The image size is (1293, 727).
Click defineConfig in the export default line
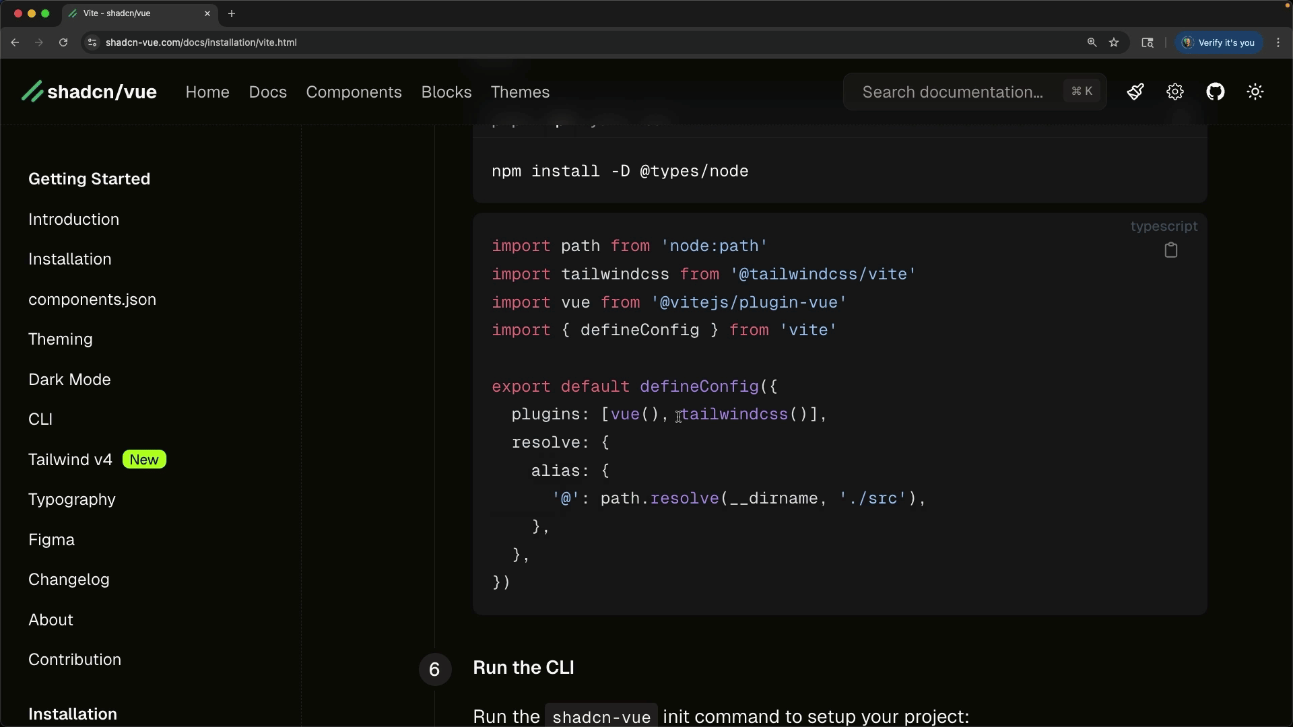pos(699,387)
